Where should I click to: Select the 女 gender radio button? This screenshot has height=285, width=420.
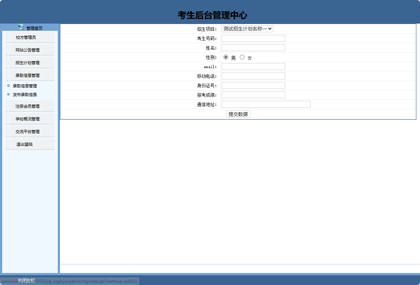[242, 57]
